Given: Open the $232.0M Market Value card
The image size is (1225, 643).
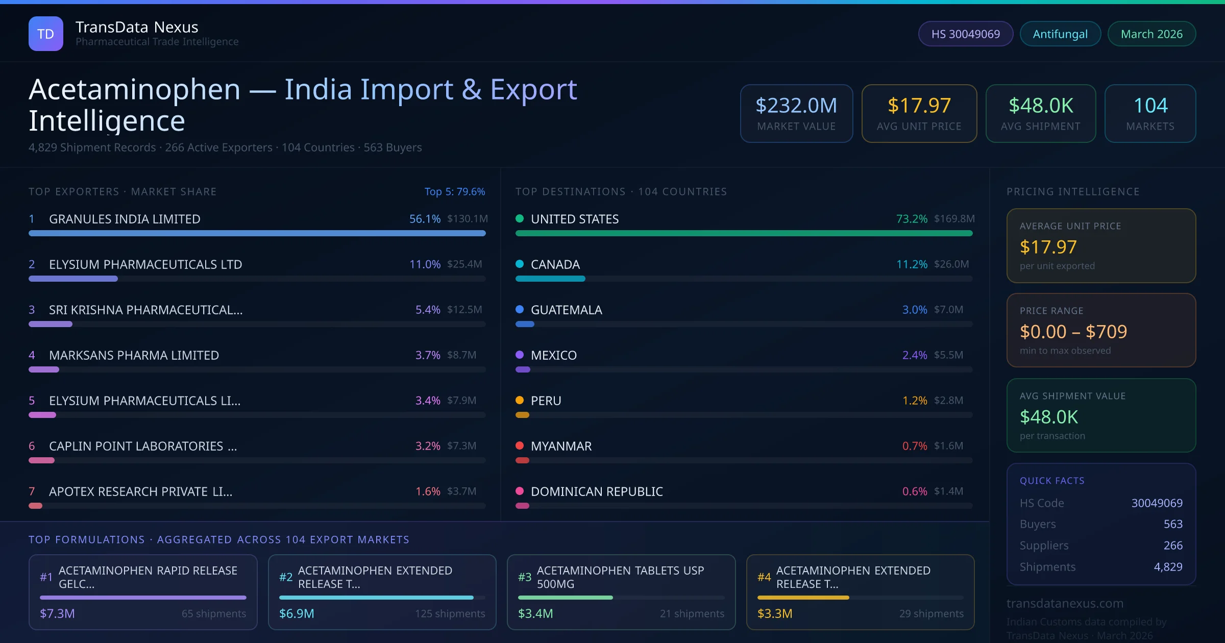Looking at the screenshot, I should pyautogui.click(x=796, y=113).
